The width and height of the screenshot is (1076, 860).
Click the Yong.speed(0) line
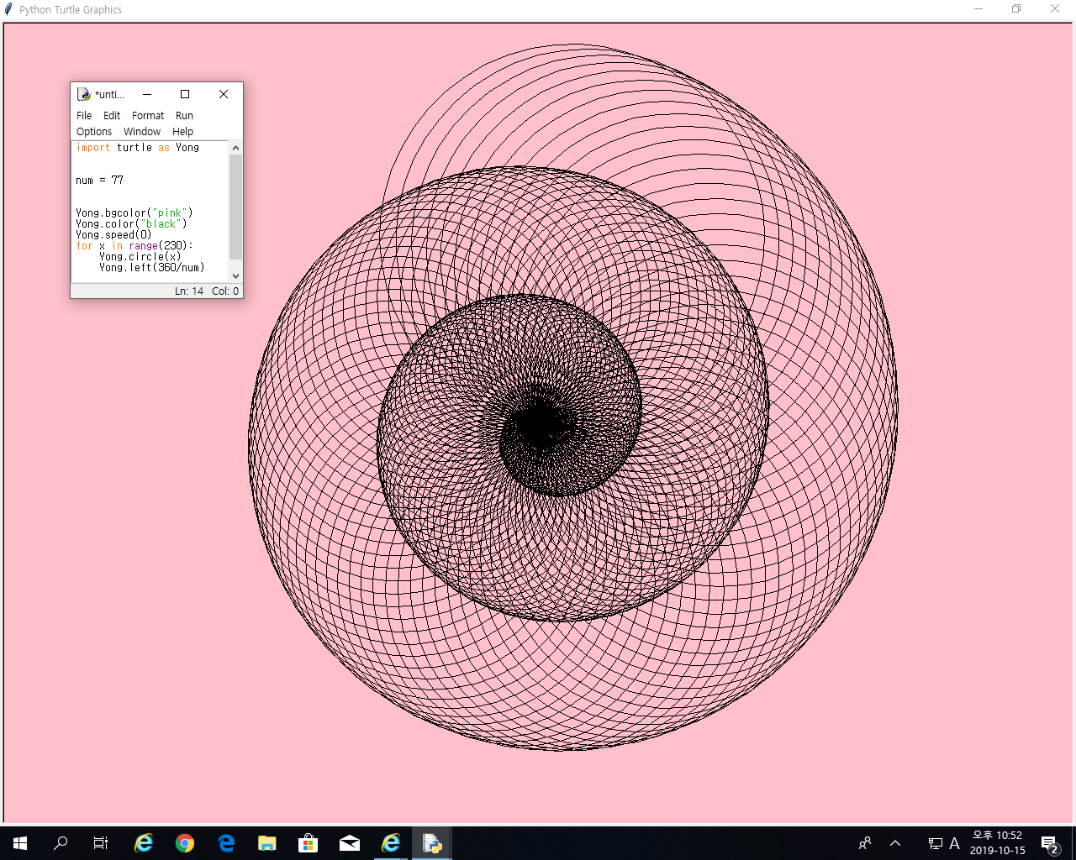pos(113,235)
